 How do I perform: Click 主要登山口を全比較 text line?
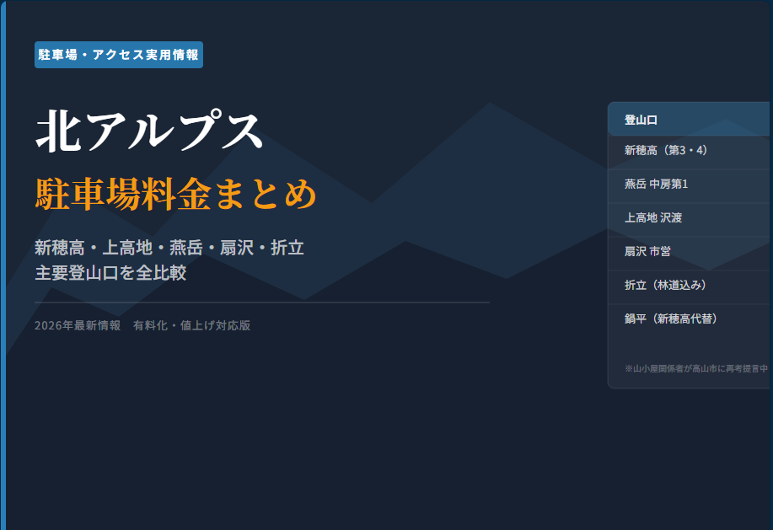(x=110, y=273)
